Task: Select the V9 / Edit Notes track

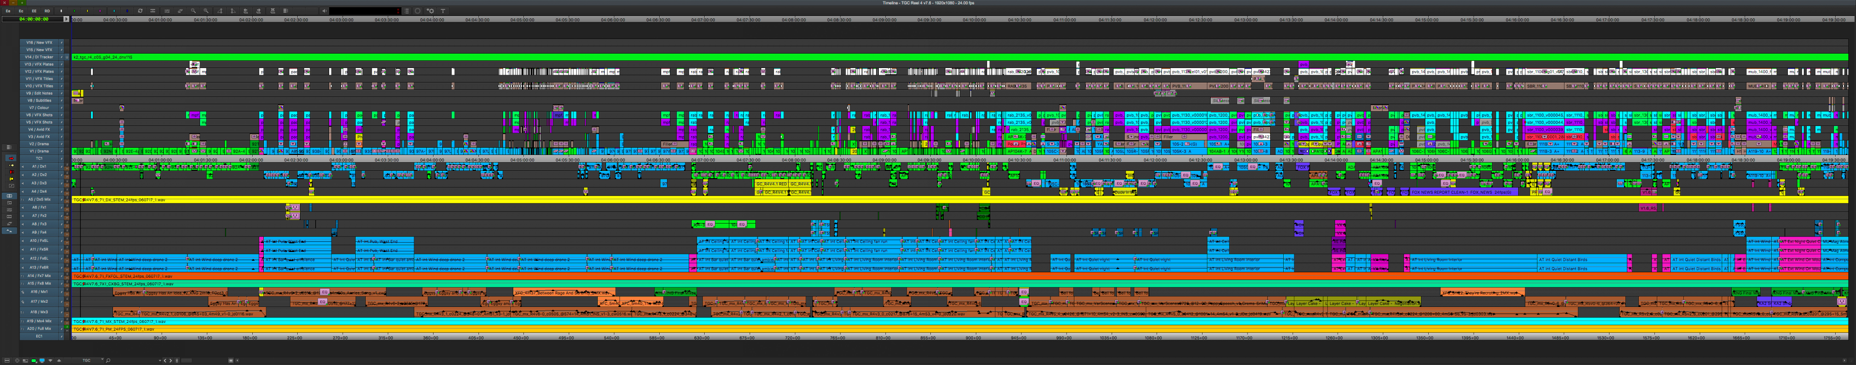Action: click(39, 93)
